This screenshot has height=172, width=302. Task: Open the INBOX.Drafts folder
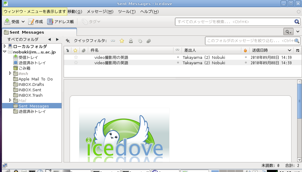pyautogui.click(x=29, y=84)
